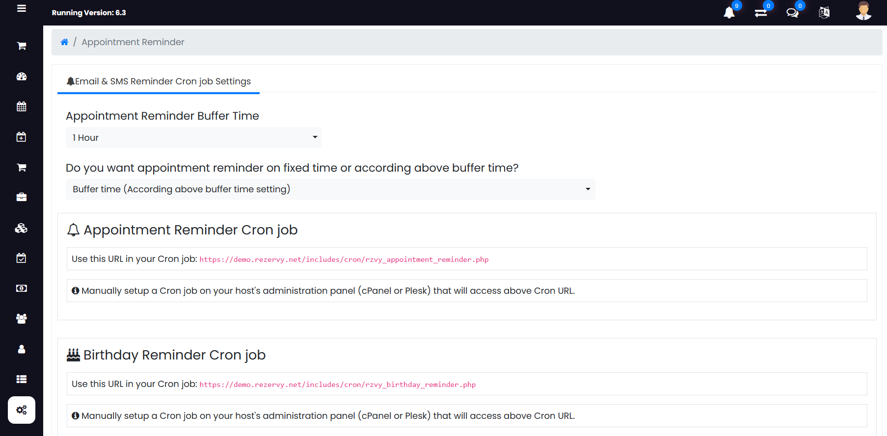Click the language translate icon
Screen dimensions: 887x436
824,13
